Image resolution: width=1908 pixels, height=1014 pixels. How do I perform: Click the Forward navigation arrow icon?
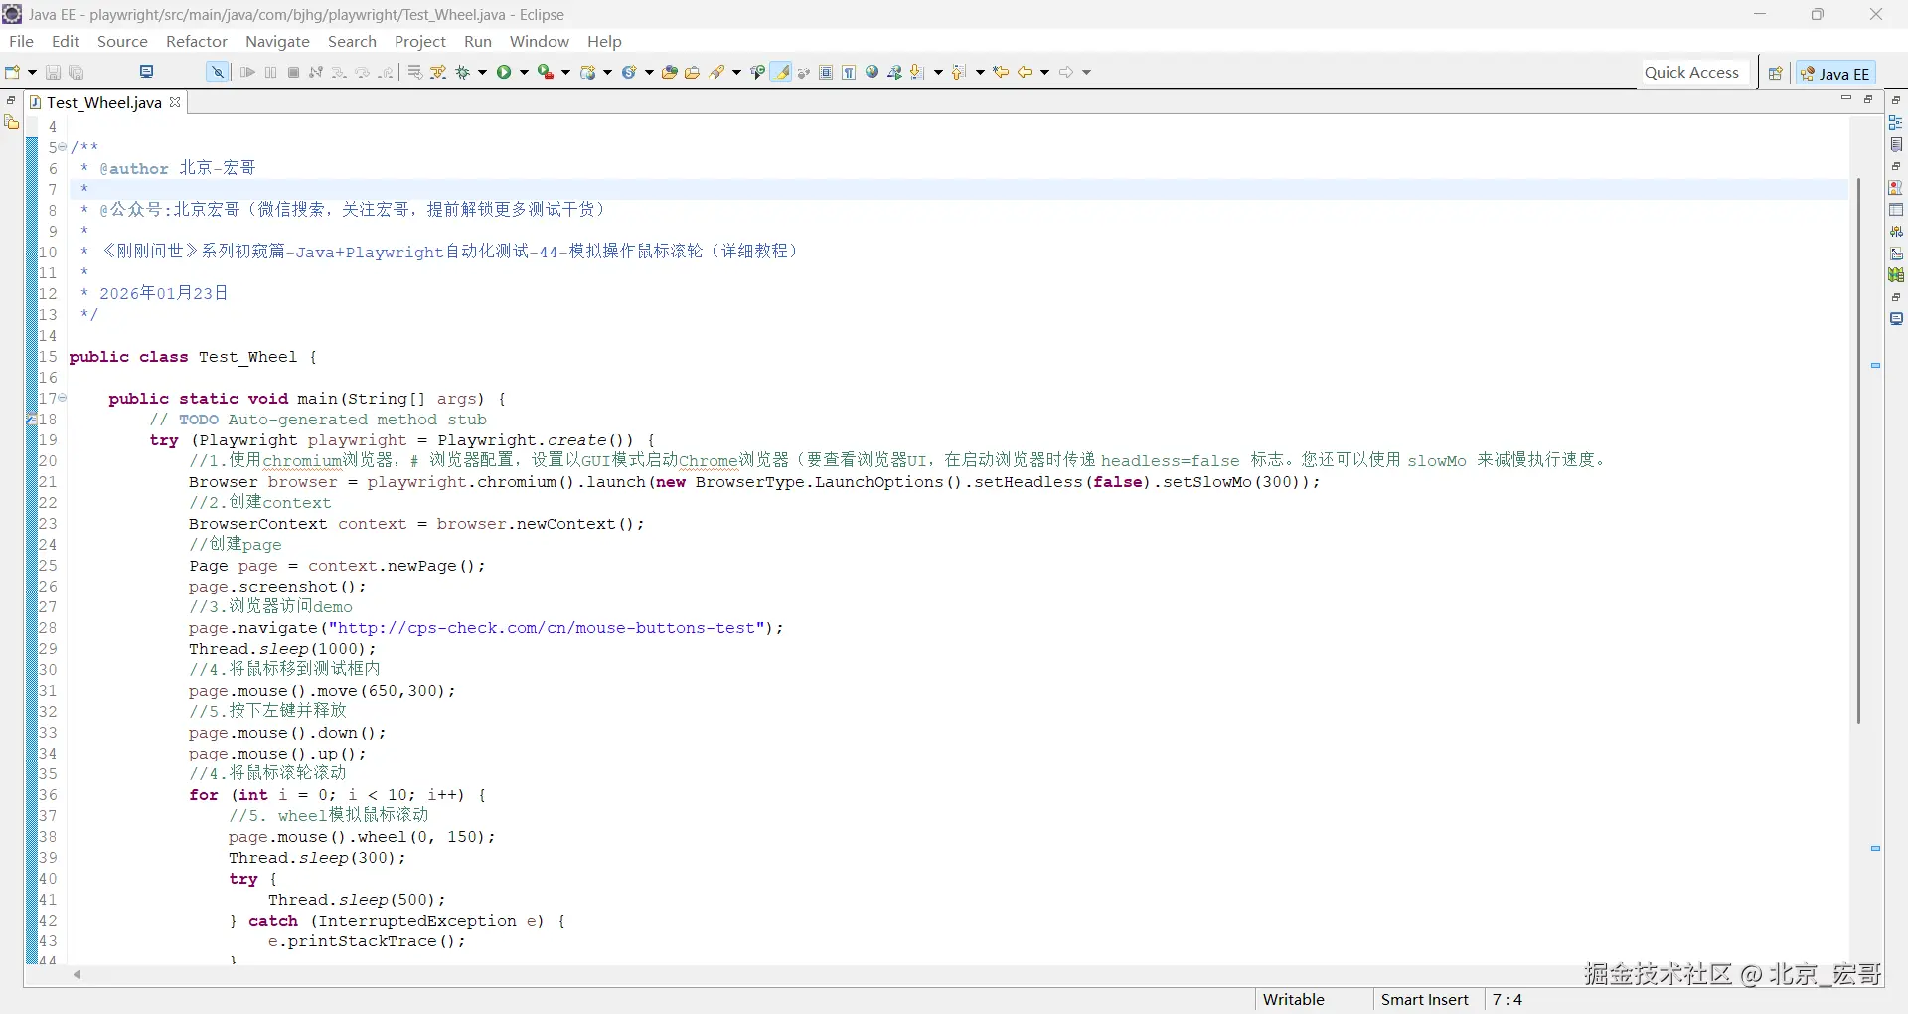[1066, 72]
